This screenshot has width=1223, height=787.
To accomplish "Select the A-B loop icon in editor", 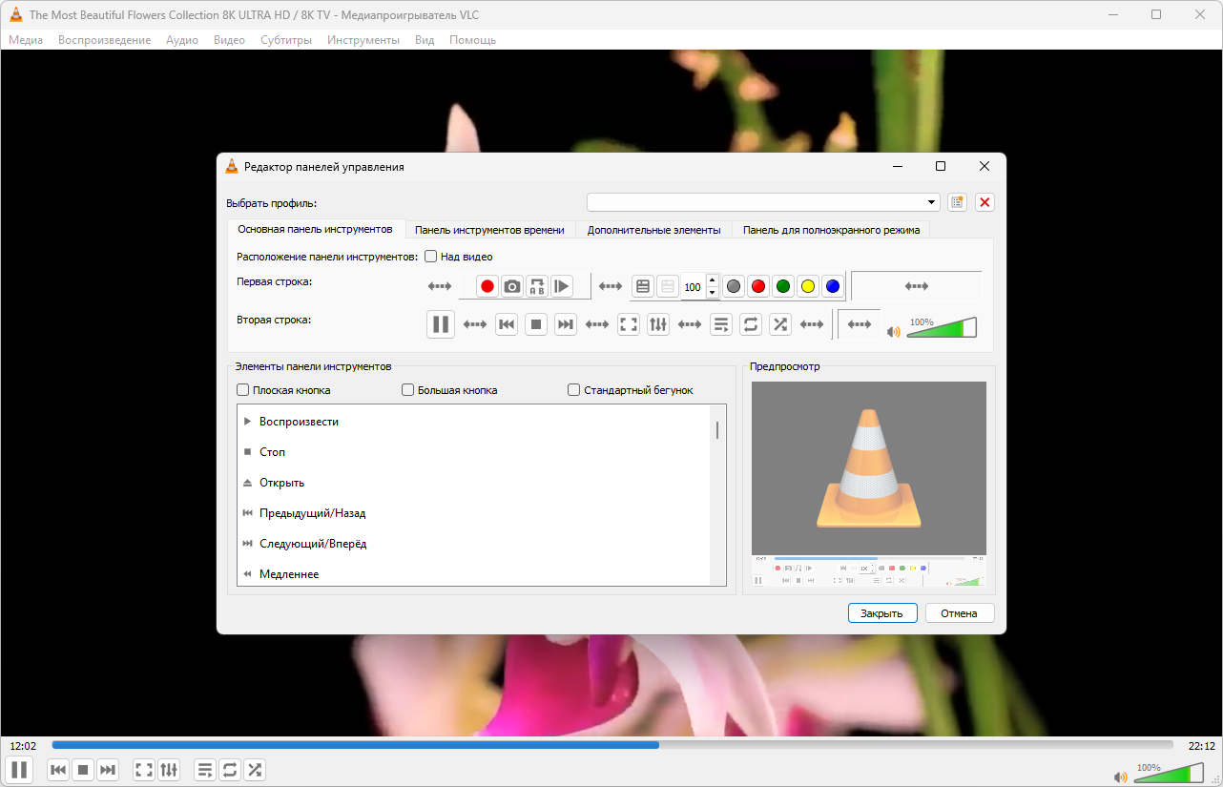I will point(537,286).
